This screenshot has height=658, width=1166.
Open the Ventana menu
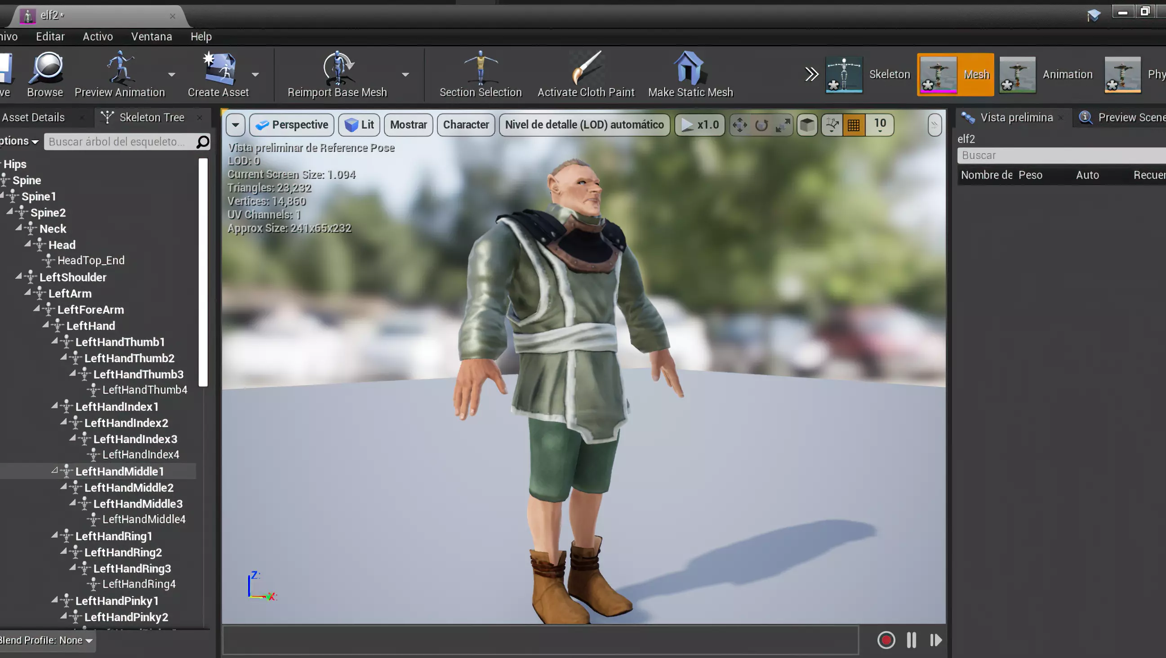click(151, 36)
